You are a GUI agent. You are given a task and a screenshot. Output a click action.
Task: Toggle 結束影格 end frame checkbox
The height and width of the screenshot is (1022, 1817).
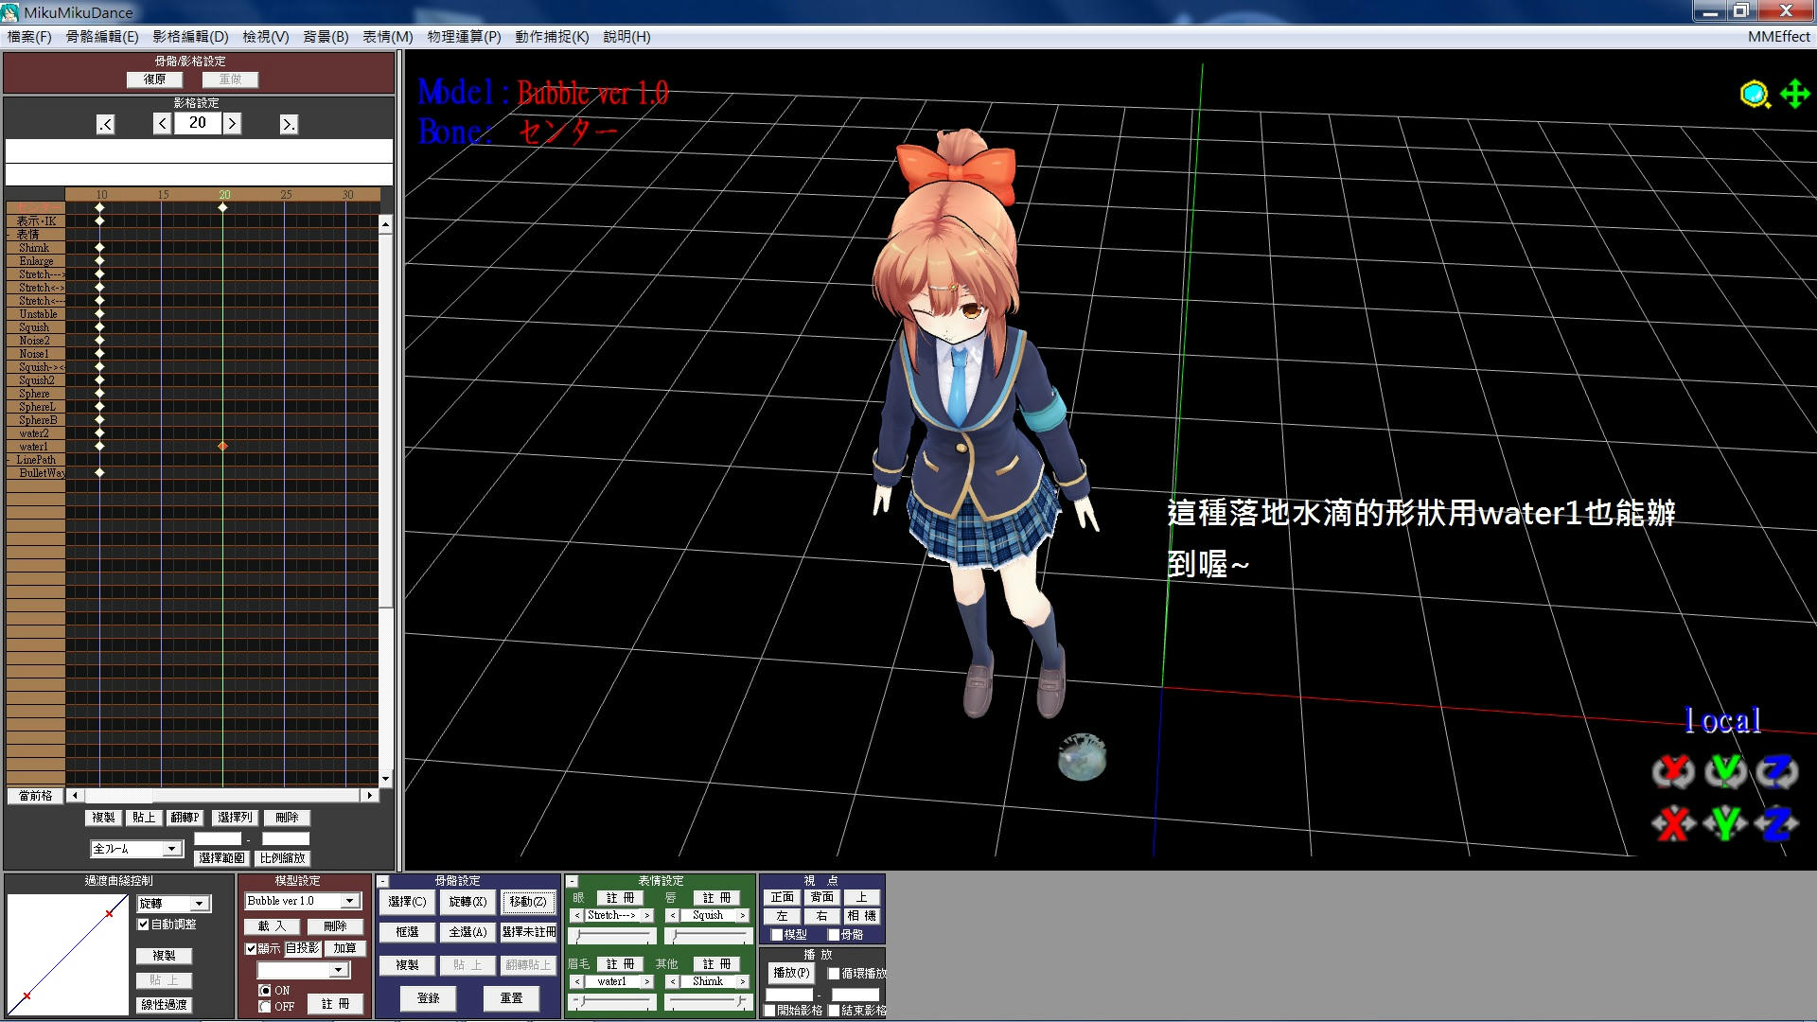pos(834,1011)
